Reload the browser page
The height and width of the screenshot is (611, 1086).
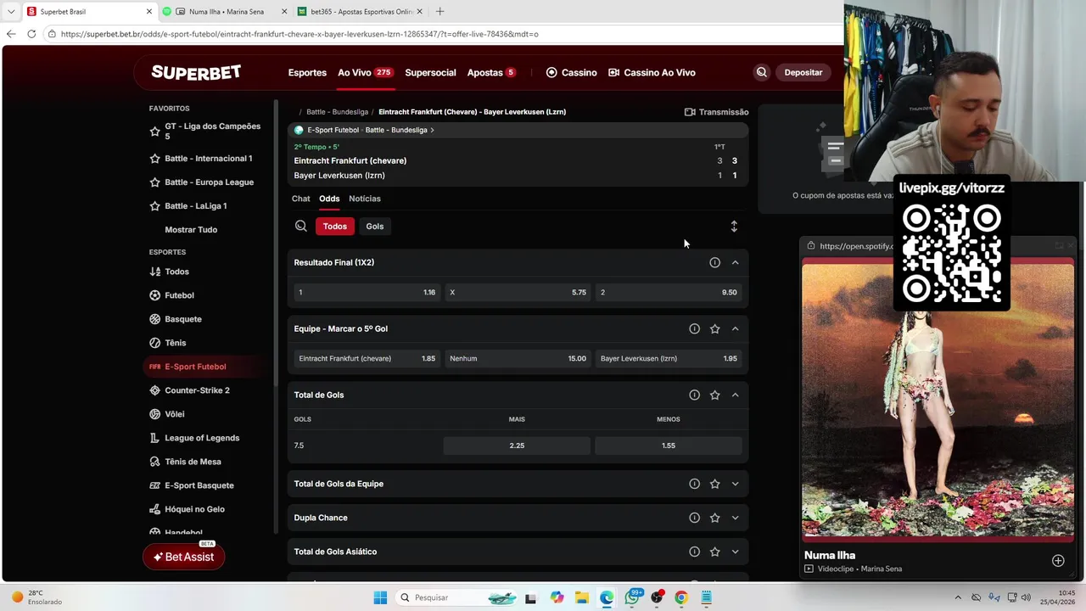(31, 34)
